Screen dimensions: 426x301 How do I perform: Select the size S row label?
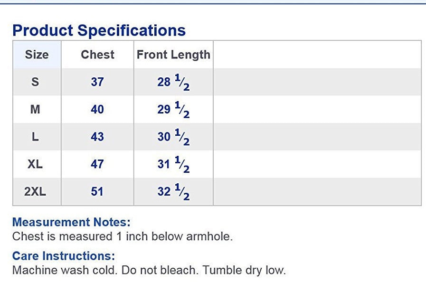[x=35, y=82]
